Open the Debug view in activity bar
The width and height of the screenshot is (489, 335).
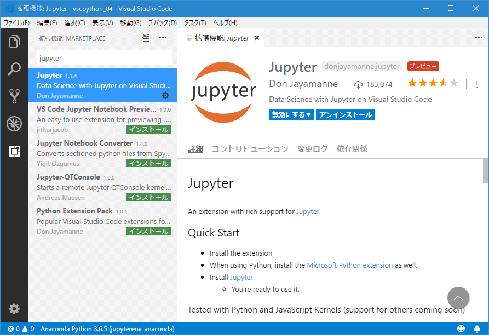pyautogui.click(x=14, y=124)
